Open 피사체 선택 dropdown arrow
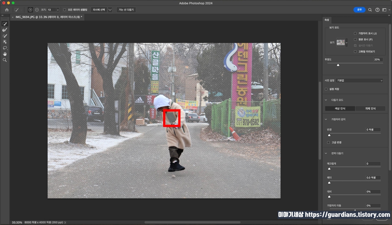 [110, 10]
